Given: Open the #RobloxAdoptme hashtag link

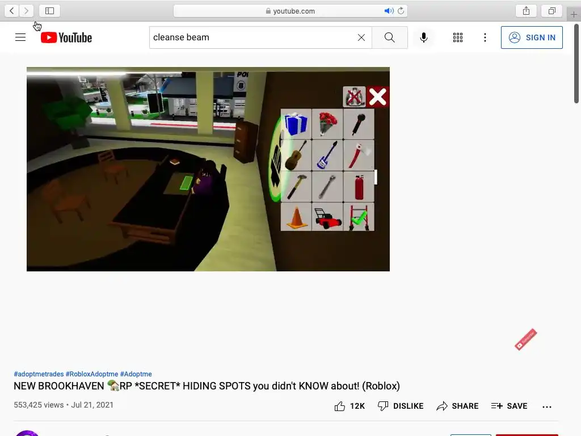Looking at the screenshot, I should 92,374.
